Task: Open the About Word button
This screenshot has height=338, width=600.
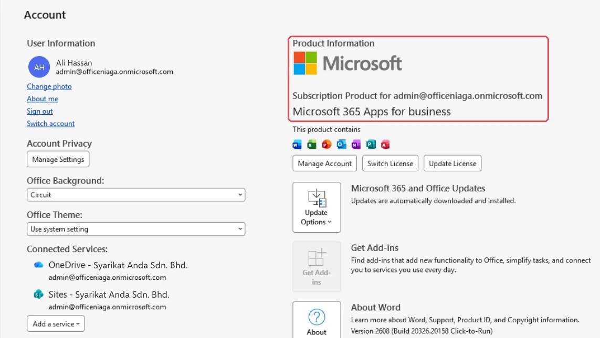Action: 317,320
